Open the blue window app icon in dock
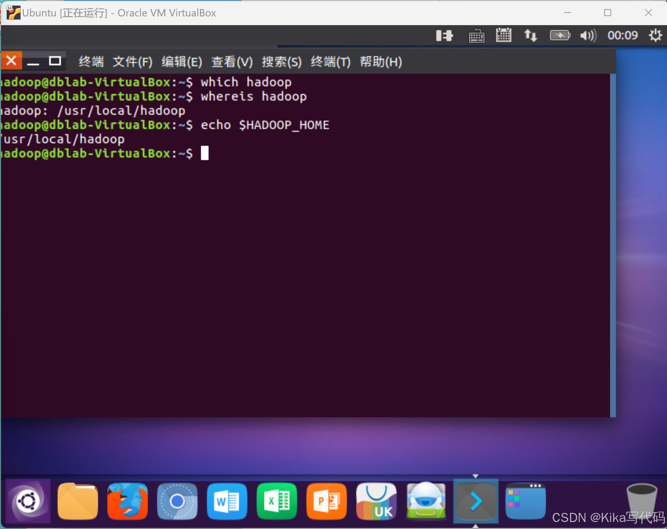667x529 pixels. [x=526, y=501]
